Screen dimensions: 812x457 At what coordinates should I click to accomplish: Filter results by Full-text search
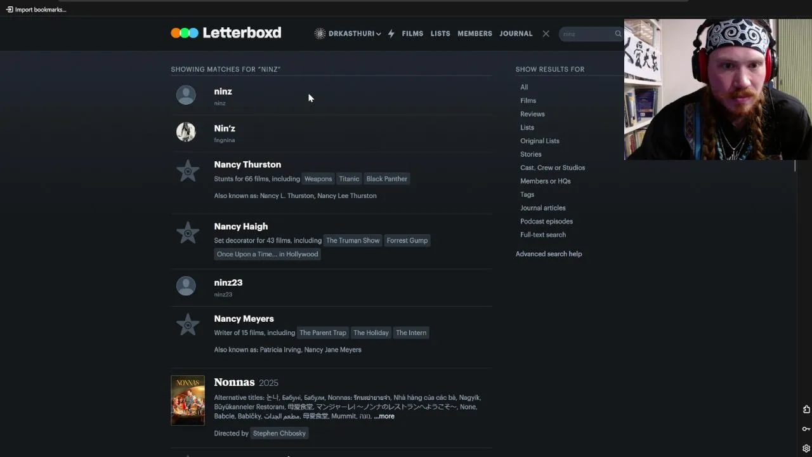click(543, 235)
